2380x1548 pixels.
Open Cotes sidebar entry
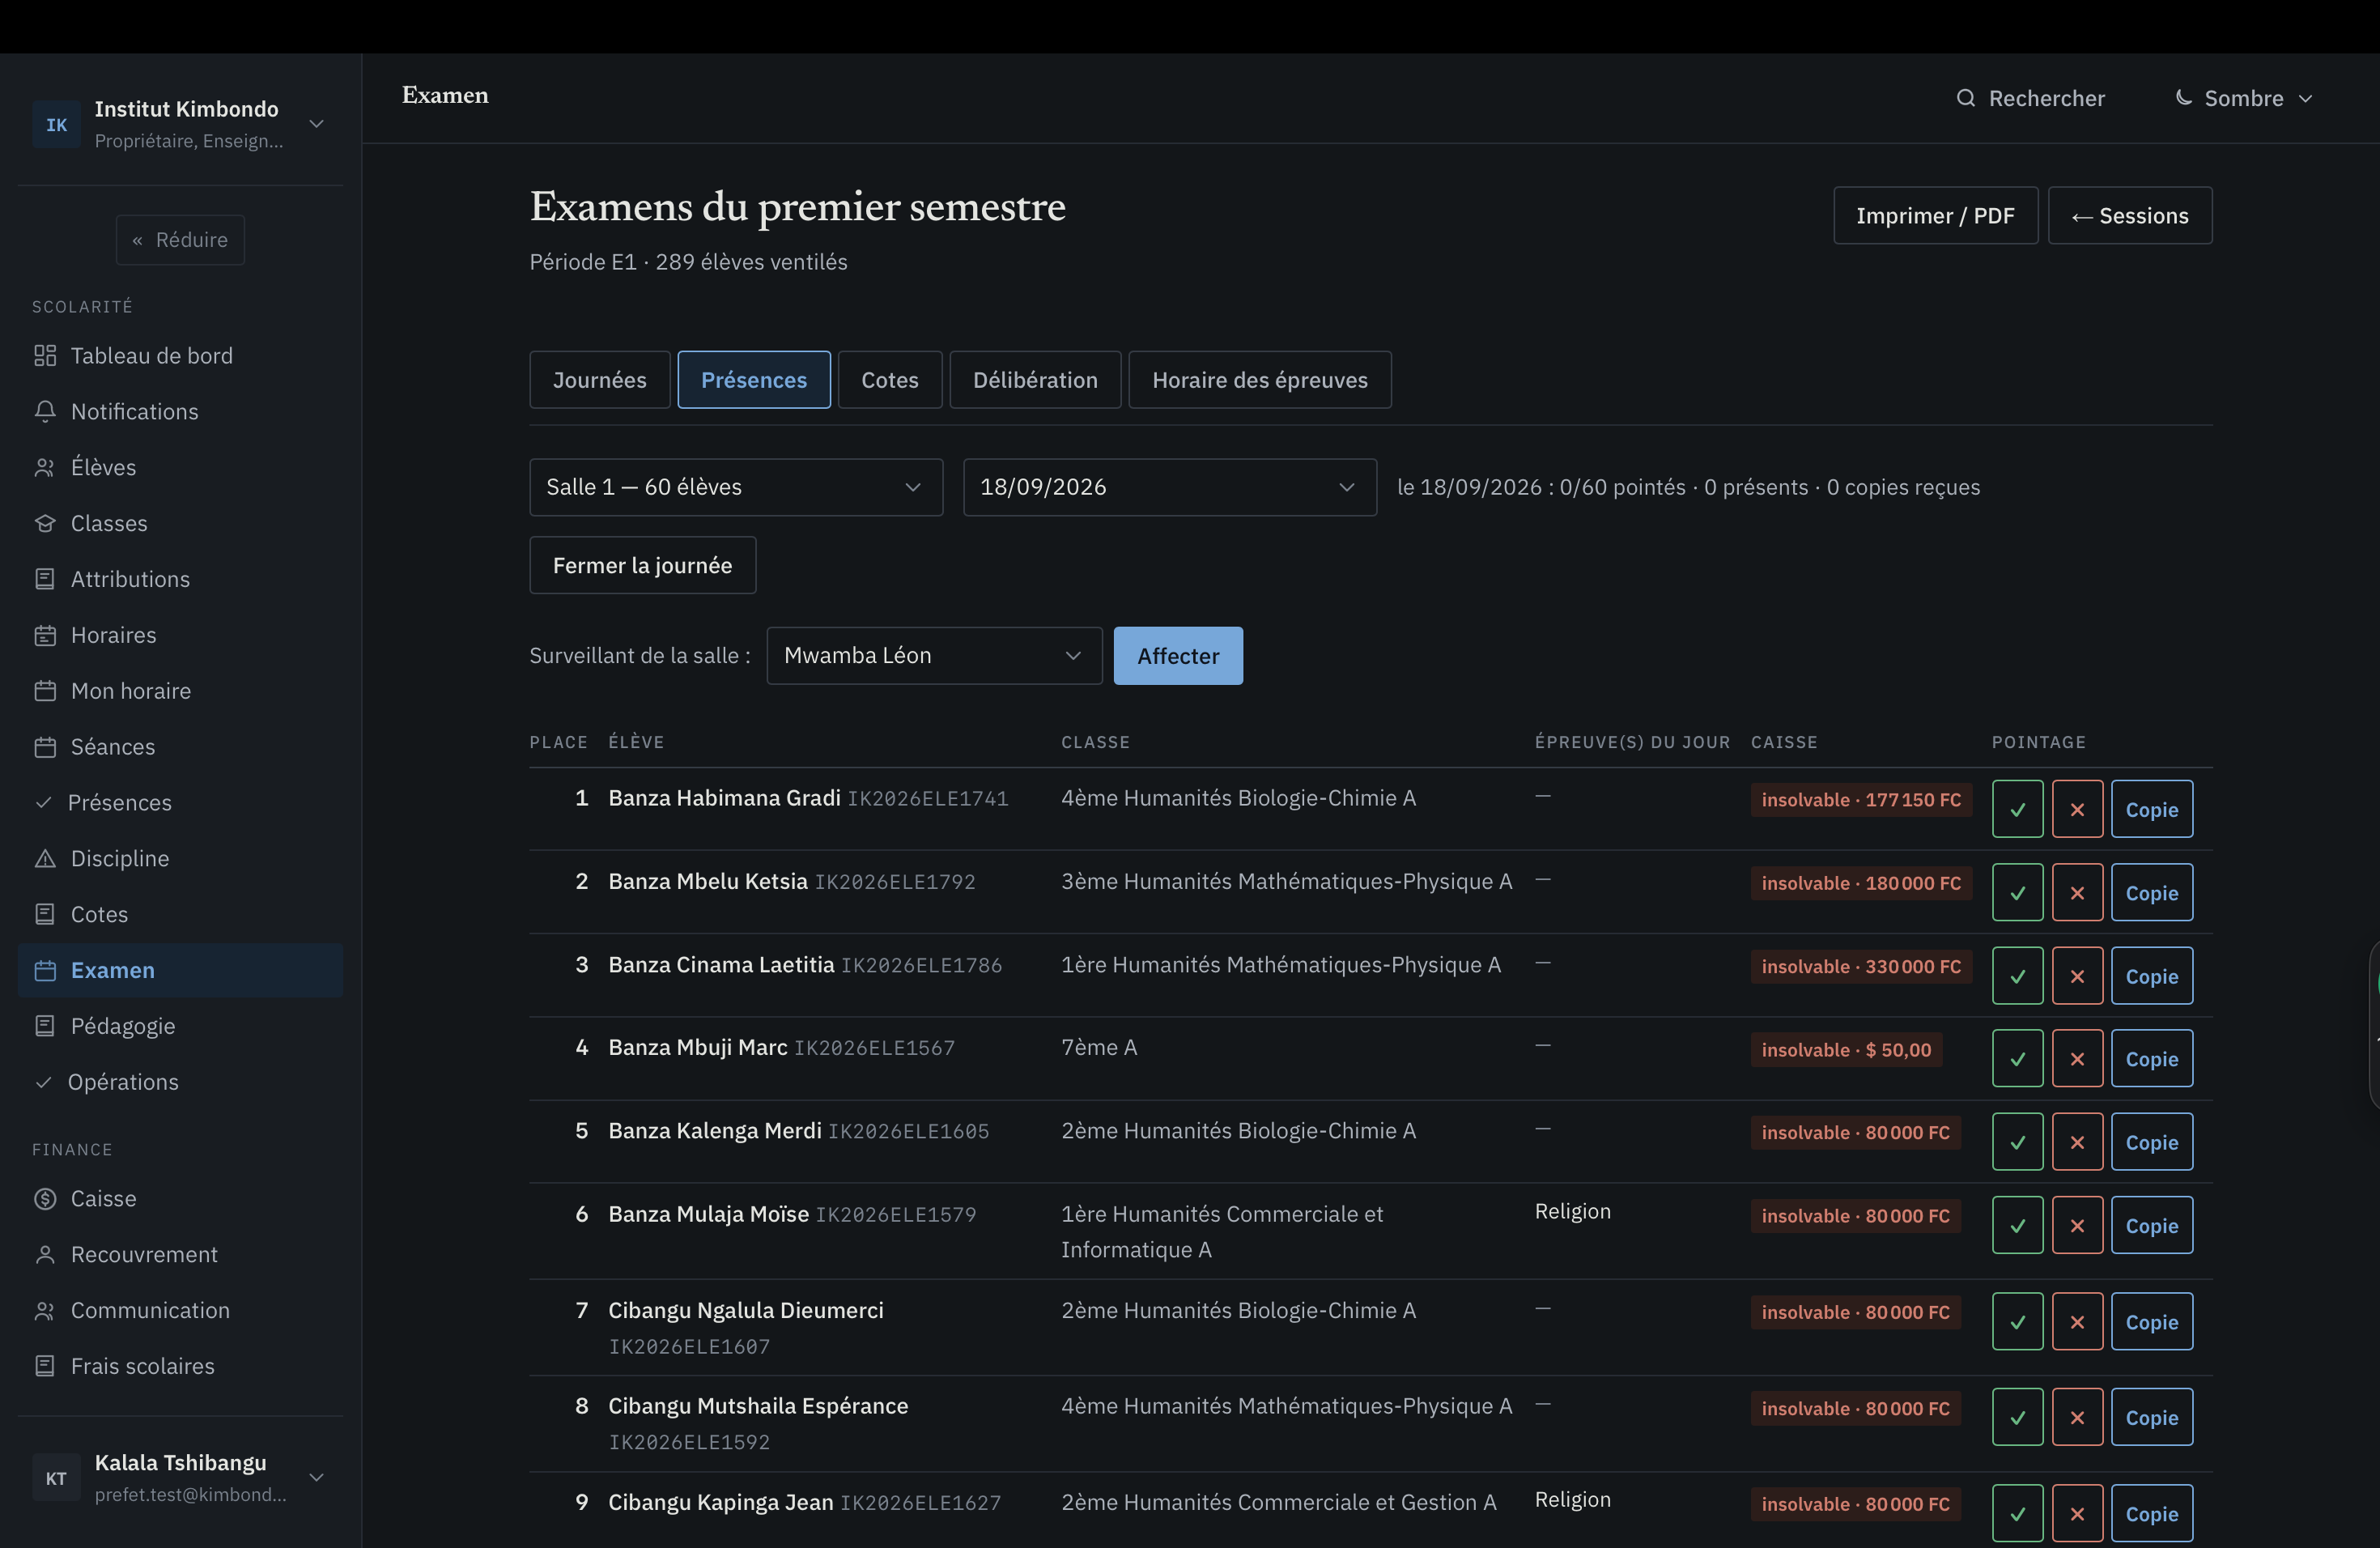point(180,915)
